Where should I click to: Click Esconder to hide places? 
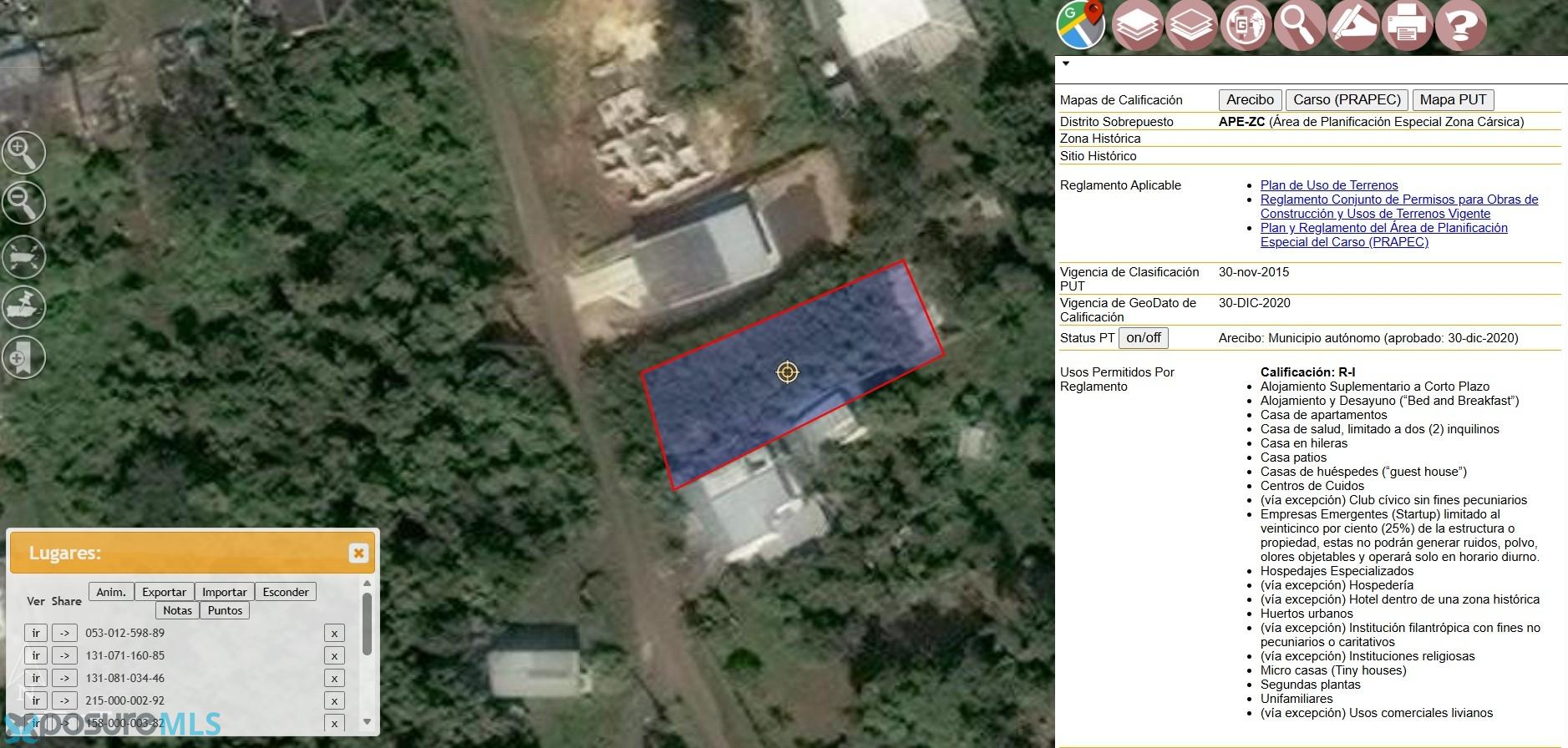click(x=285, y=592)
